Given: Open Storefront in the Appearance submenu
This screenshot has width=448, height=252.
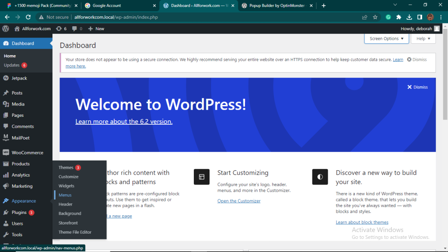Looking at the screenshot, I should 68,223.
